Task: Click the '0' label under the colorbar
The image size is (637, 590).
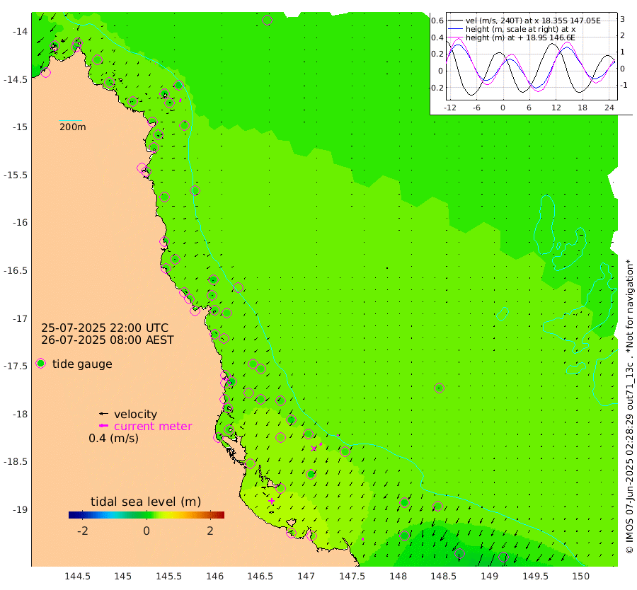Action: point(147,531)
